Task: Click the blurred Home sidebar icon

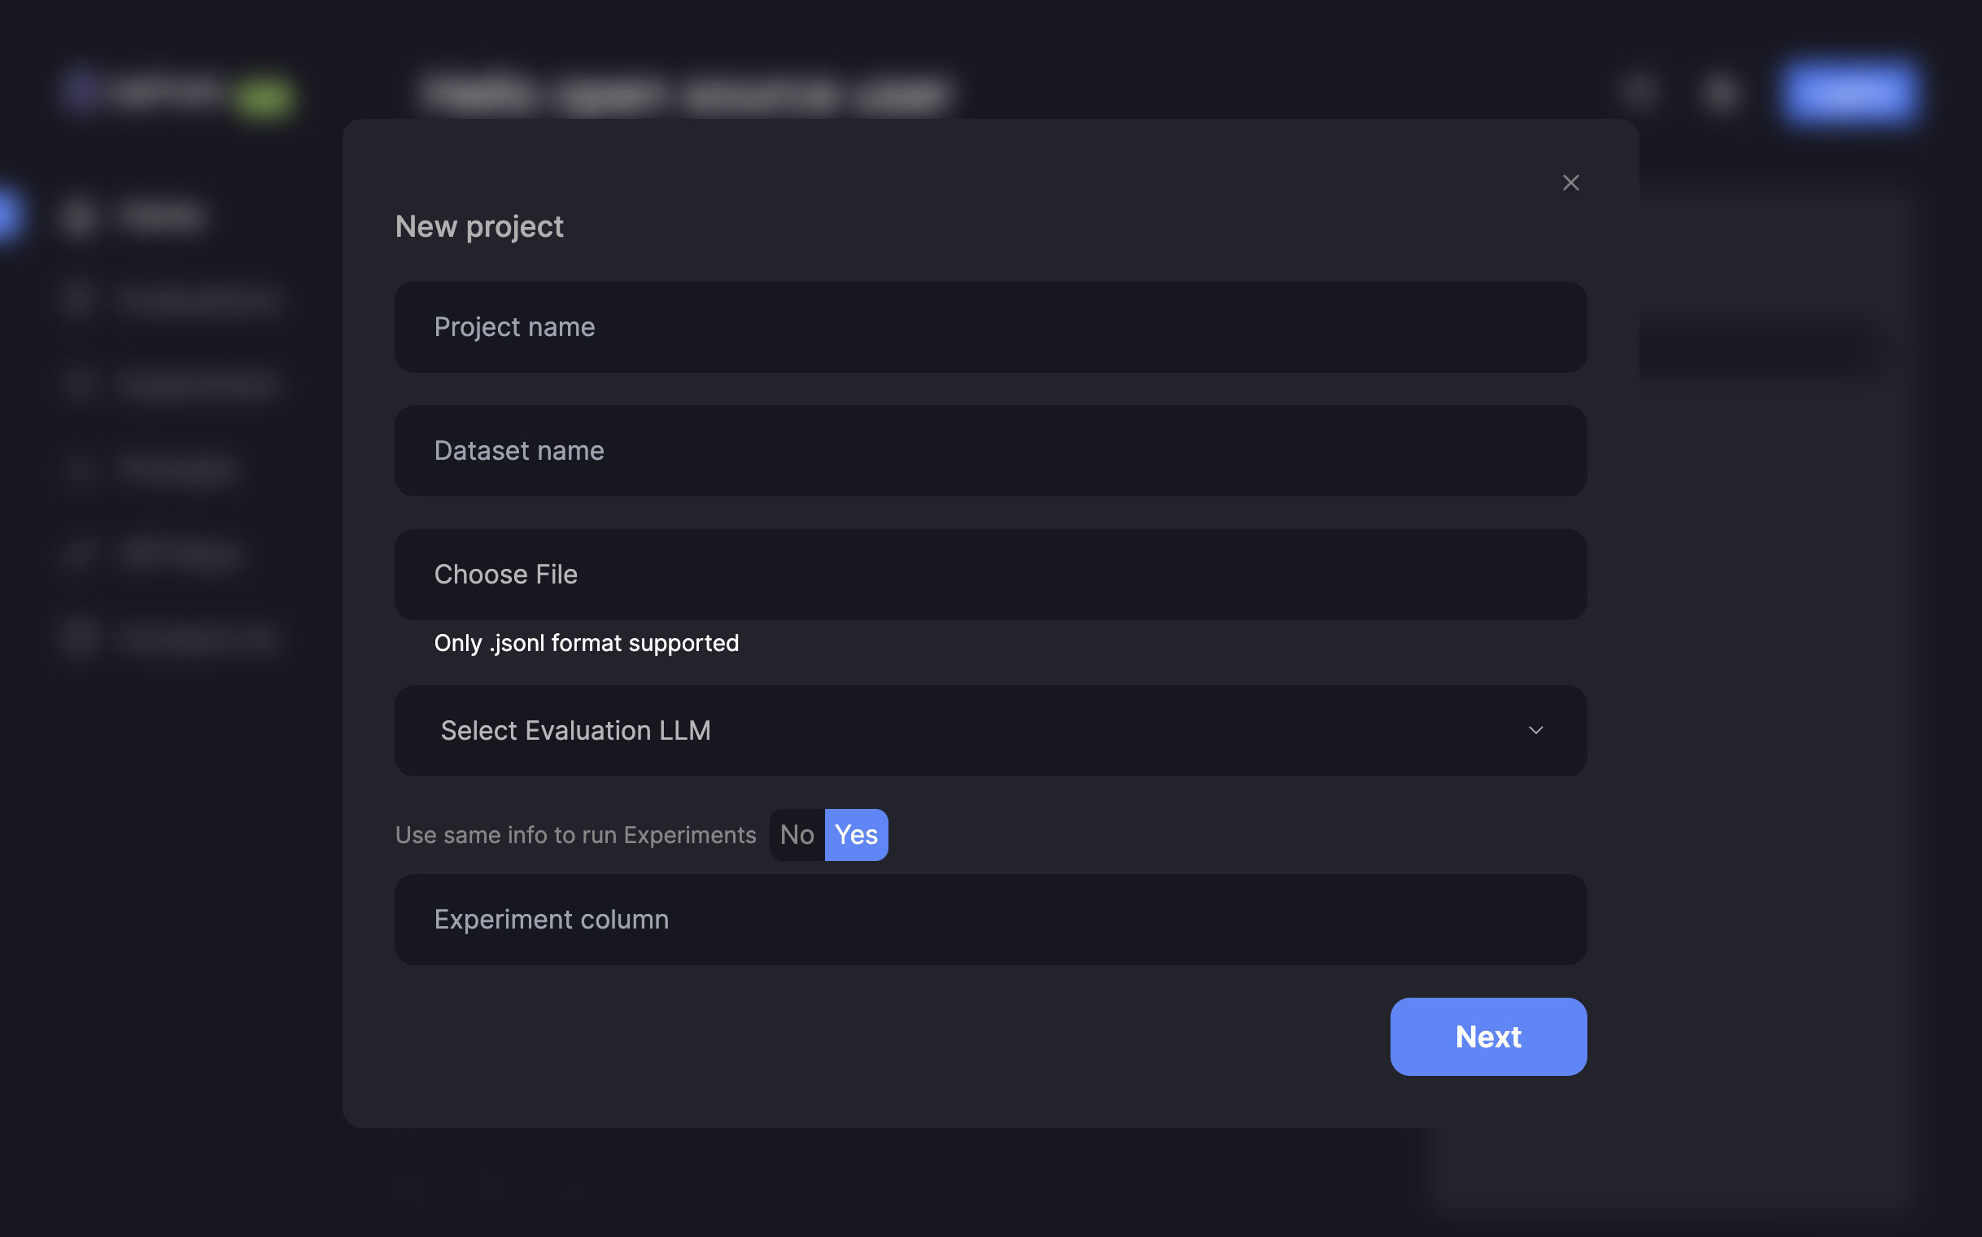Action: (x=80, y=216)
